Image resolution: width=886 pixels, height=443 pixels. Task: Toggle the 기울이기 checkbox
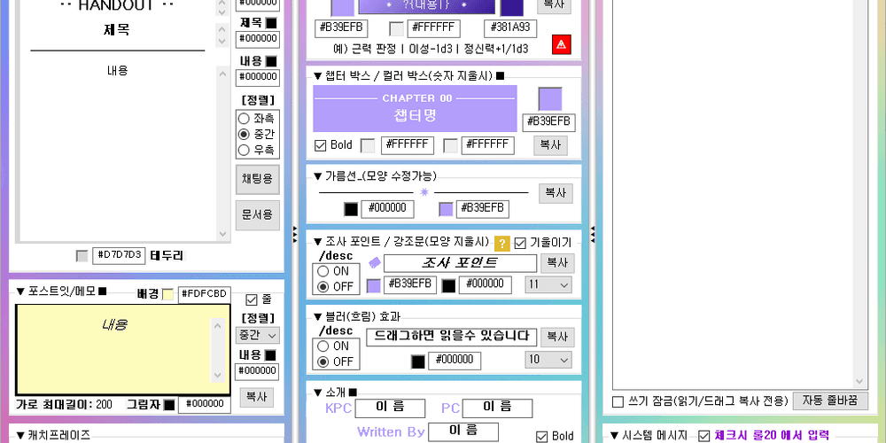point(520,243)
